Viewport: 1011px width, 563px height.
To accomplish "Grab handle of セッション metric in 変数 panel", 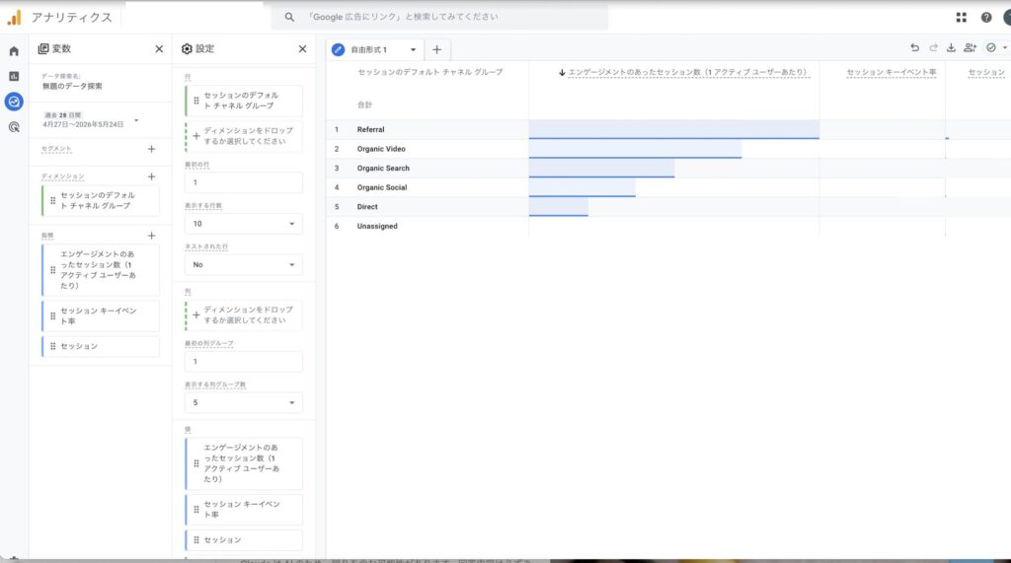I will [53, 346].
